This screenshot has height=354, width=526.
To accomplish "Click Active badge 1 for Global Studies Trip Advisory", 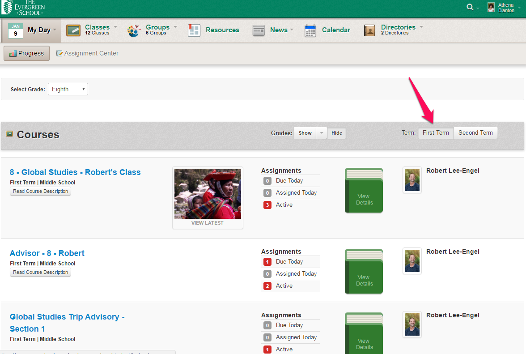I will [267, 350].
